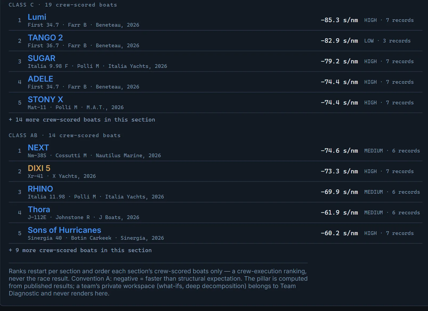
Task: Click 'First 36.7 · Farr B · Beneteau, 2026' subtitle
Action: click(x=83, y=45)
